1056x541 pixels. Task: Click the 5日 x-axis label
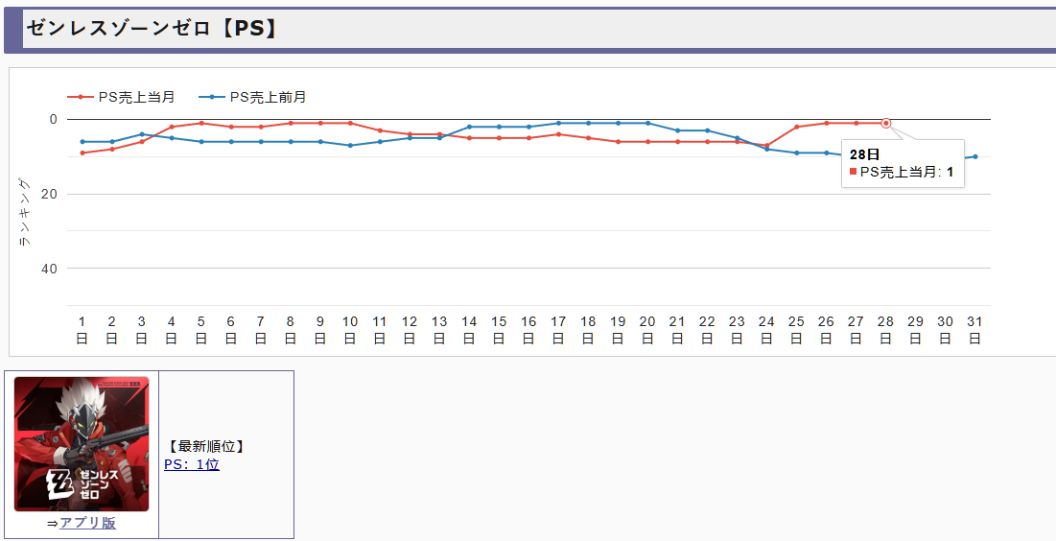[x=200, y=330]
